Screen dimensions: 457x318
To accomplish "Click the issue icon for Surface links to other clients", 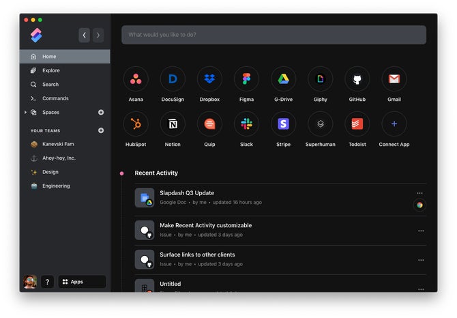I will [x=145, y=259].
